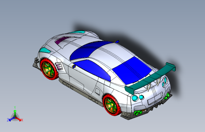The height and width of the screenshot is (132, 205).
Task: Select the teal rear spoiler wing
Action: (150, 78)
